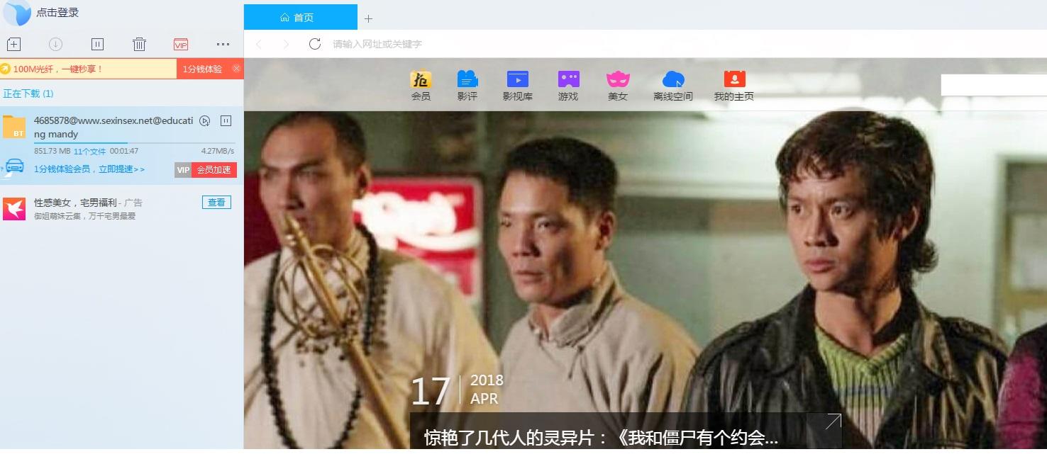Open the VIP icon in the toolbar
1047x459 pixels.
181,44
